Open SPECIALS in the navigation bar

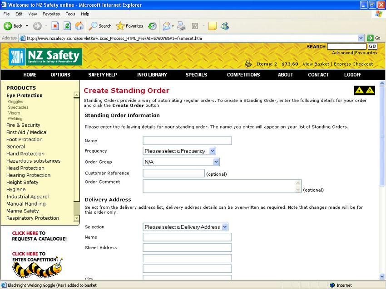[x=196, y=75]
